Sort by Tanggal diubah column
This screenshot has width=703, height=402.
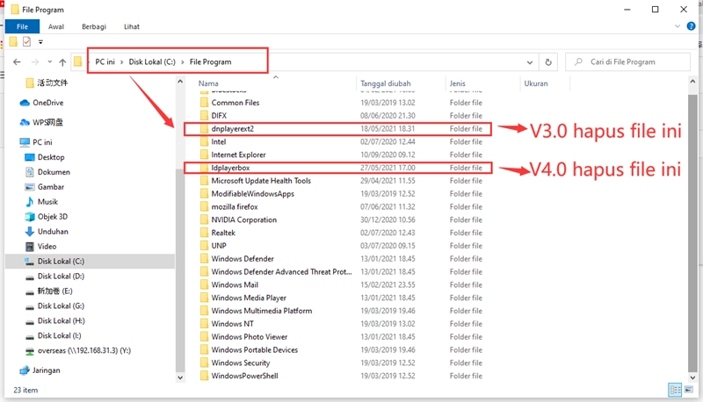coord(386,83)
